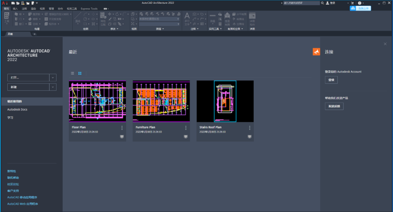Open the AutoCAD Web 应用程序 link
Viewport: 393px width, 212px height.
23,204
